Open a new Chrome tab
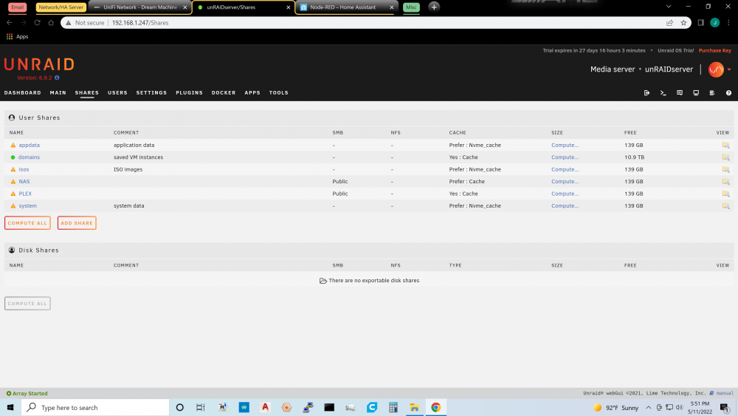Screen dimensions: 738x416 (434, 7)
